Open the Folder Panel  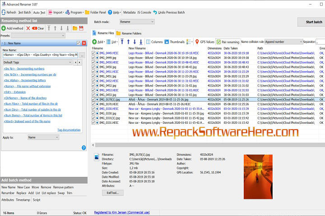click(x=96, y=13)
